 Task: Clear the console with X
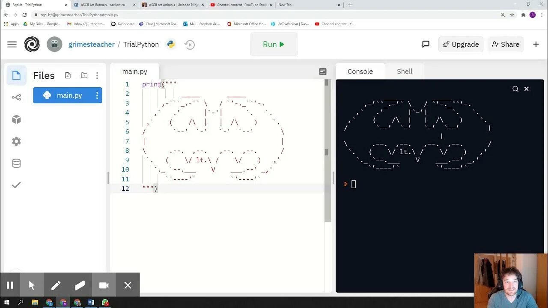click(x=527, y=89)
